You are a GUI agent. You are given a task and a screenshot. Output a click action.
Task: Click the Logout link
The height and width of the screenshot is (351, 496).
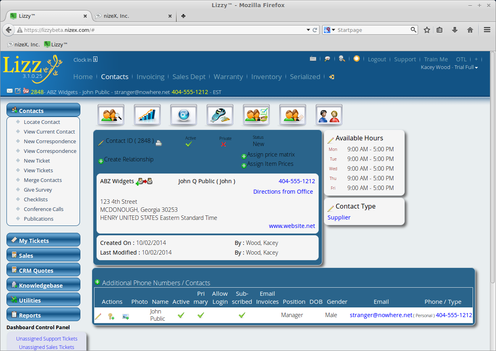click(377, 59)
